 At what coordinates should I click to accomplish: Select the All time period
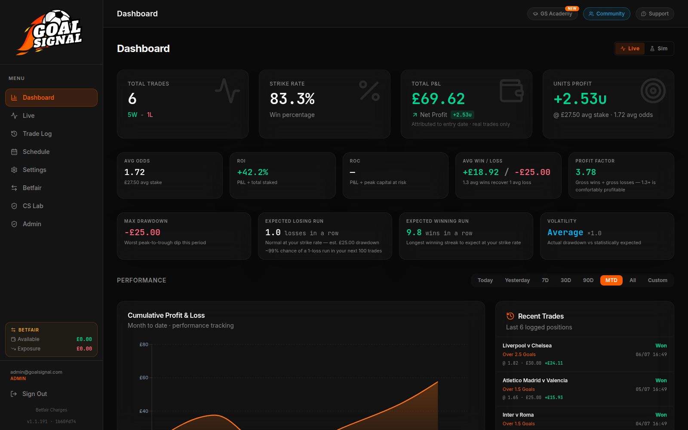(633, 280)
